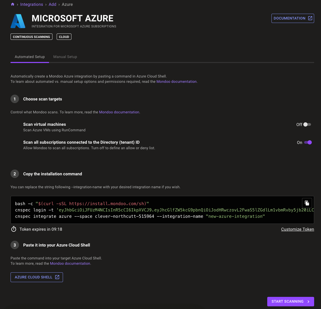The width and height of the screenshot is (321, 309).
Task: Select the Automated Setup tab
Action: tap(30, 57)
